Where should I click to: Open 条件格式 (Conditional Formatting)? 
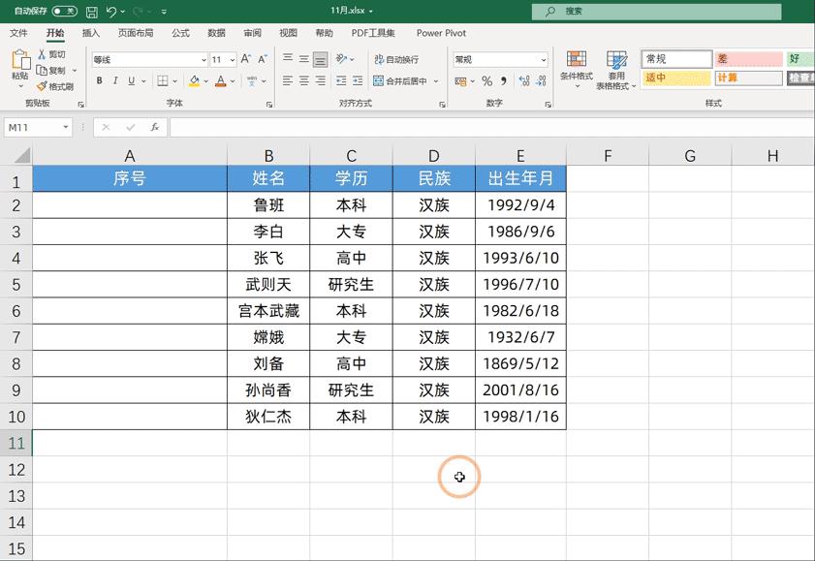(577, 70)
